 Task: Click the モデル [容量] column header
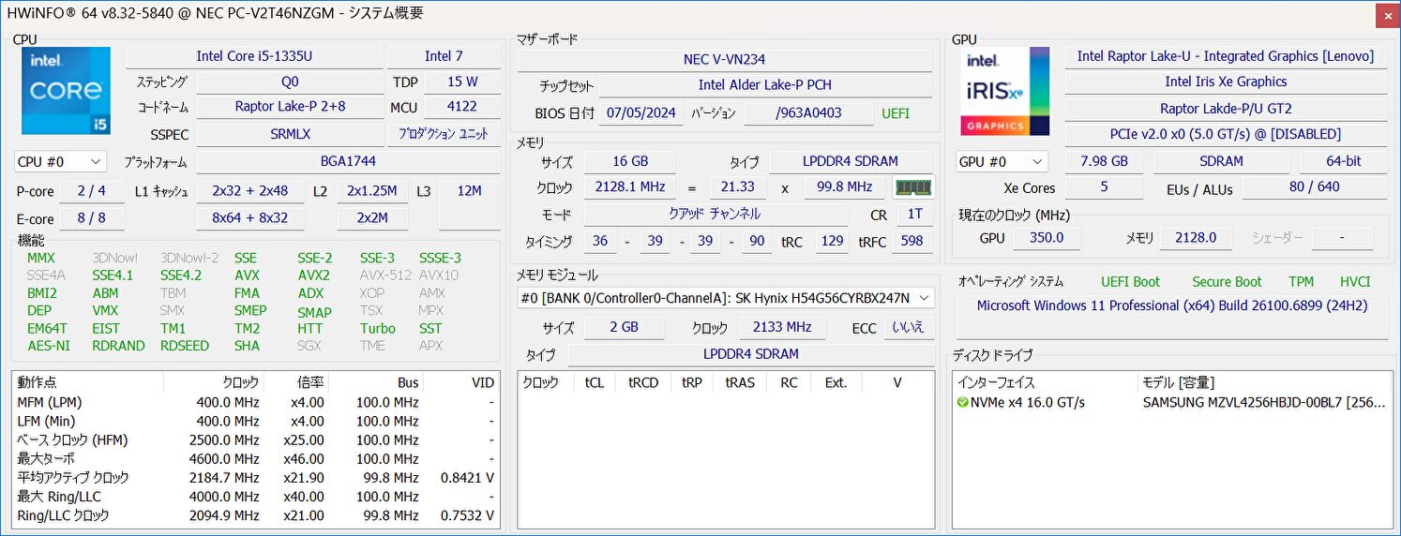coord(1177,382)
